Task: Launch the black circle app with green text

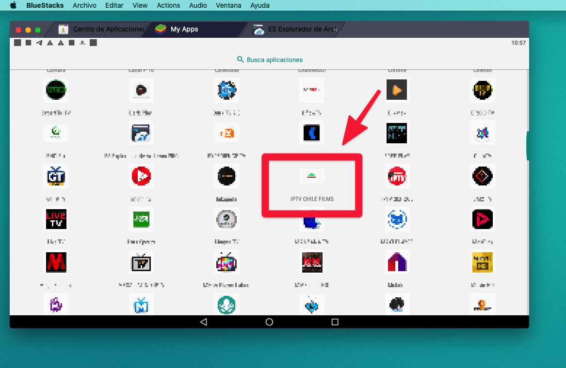Action: pyautogui.click(x=56, y=90)
